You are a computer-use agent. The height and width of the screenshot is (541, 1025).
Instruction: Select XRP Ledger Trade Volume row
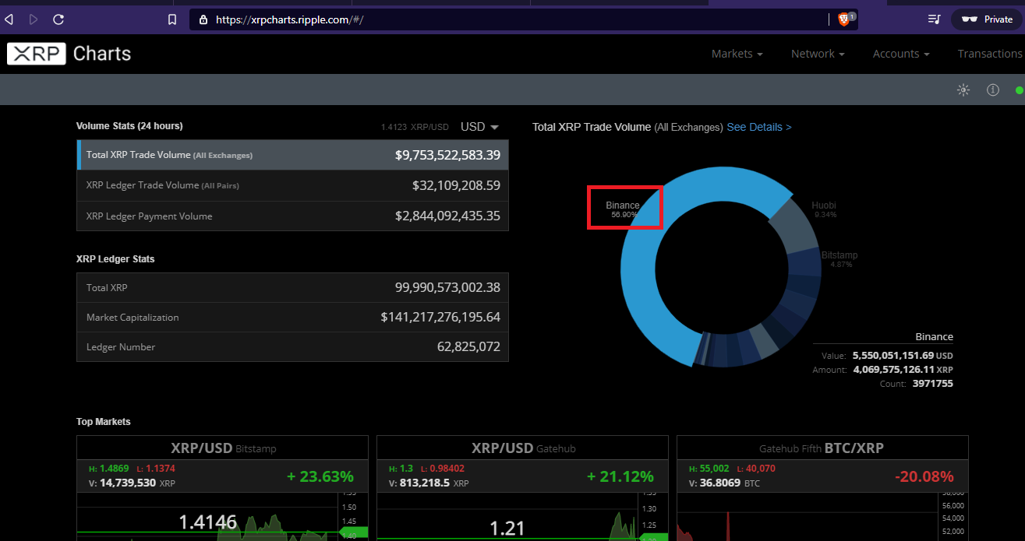(x=292, y=185)
